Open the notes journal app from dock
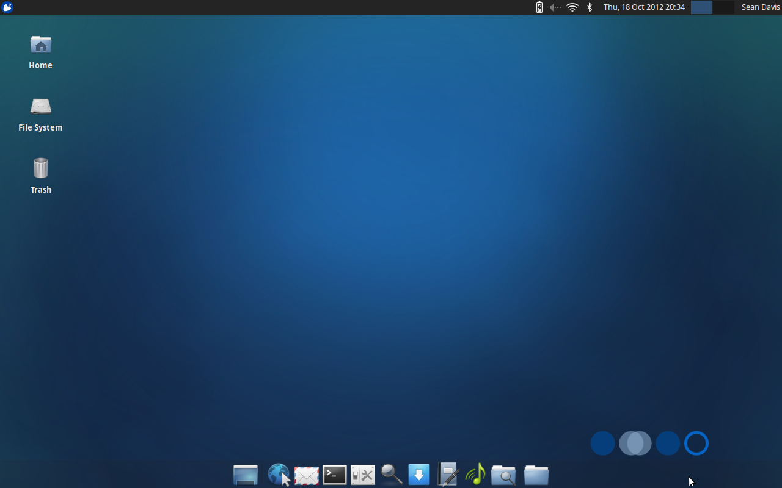 point(447,475)
